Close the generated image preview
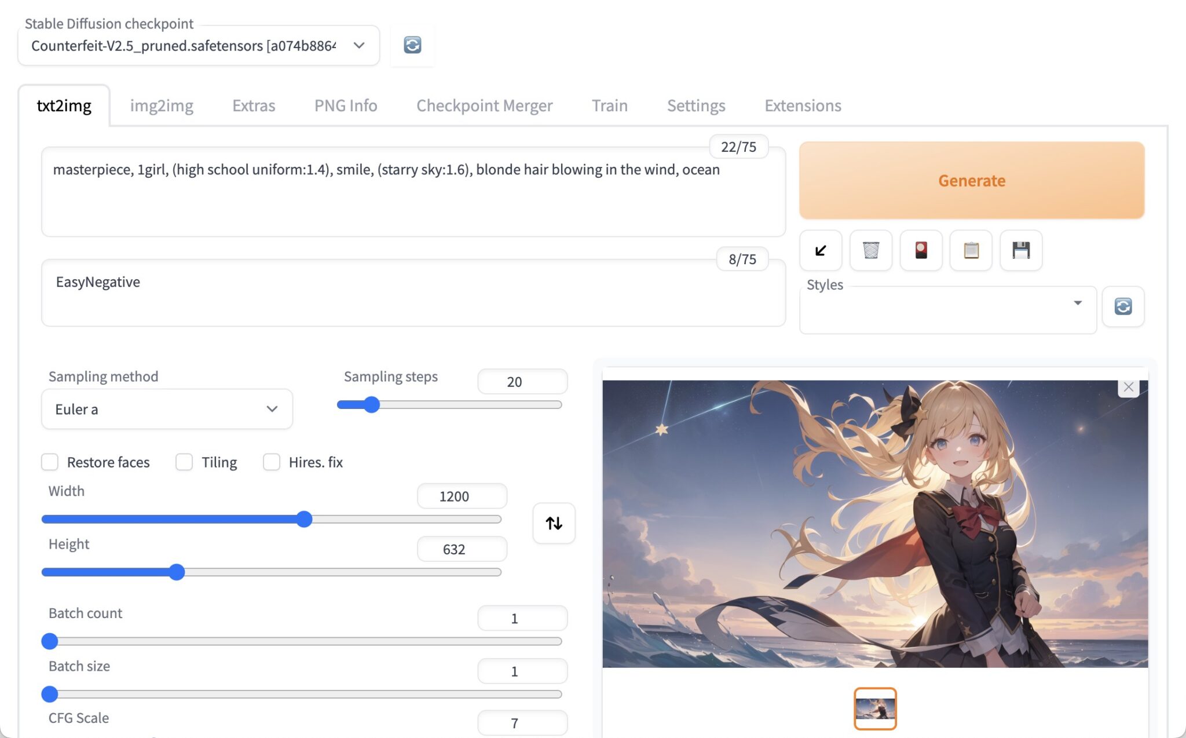This screenshot has width=1186, height=738. pyautogui.click(x=1128, y=387)
